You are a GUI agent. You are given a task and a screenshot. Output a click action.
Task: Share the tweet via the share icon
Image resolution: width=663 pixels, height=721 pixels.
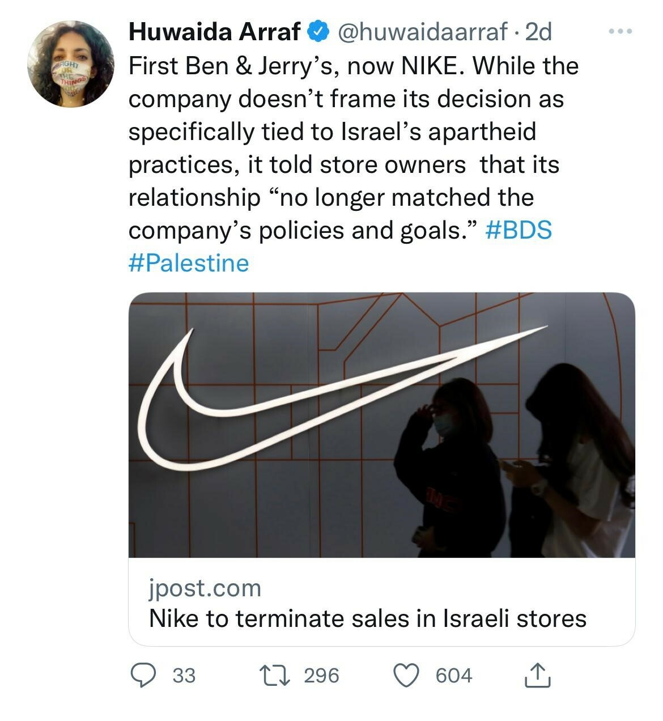pyautogui.click(x=537, y=675)
